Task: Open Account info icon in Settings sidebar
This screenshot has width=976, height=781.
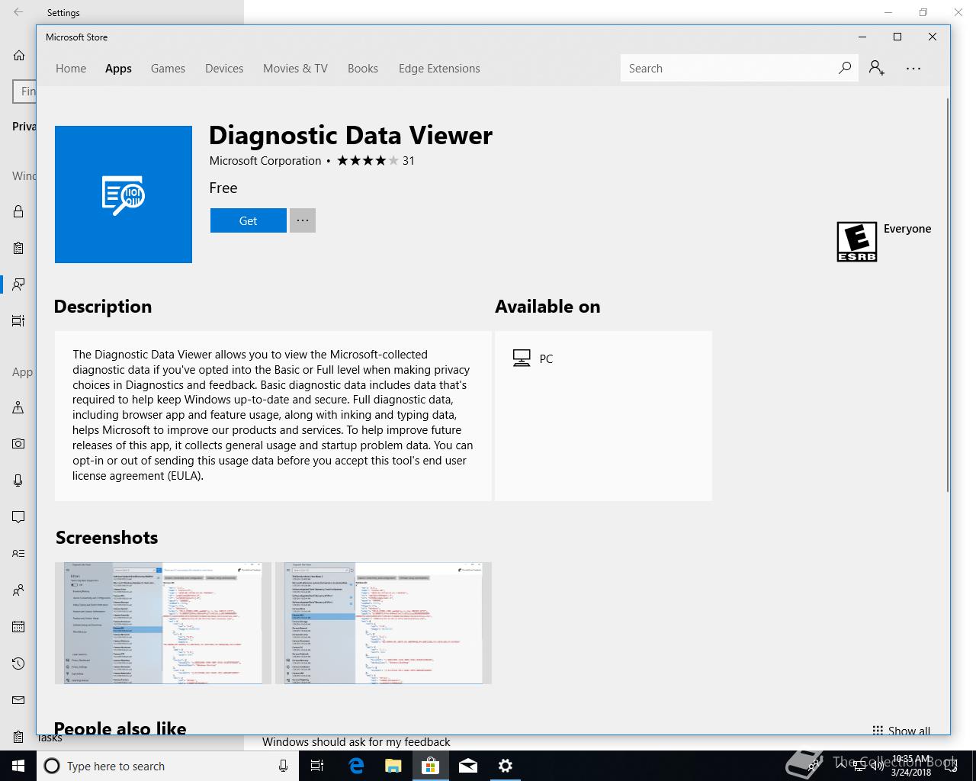Action: point(18,554)
